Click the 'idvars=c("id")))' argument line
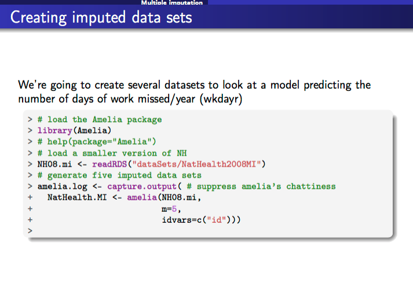This screenshot has height=283, width=413. tap(201, 220)
